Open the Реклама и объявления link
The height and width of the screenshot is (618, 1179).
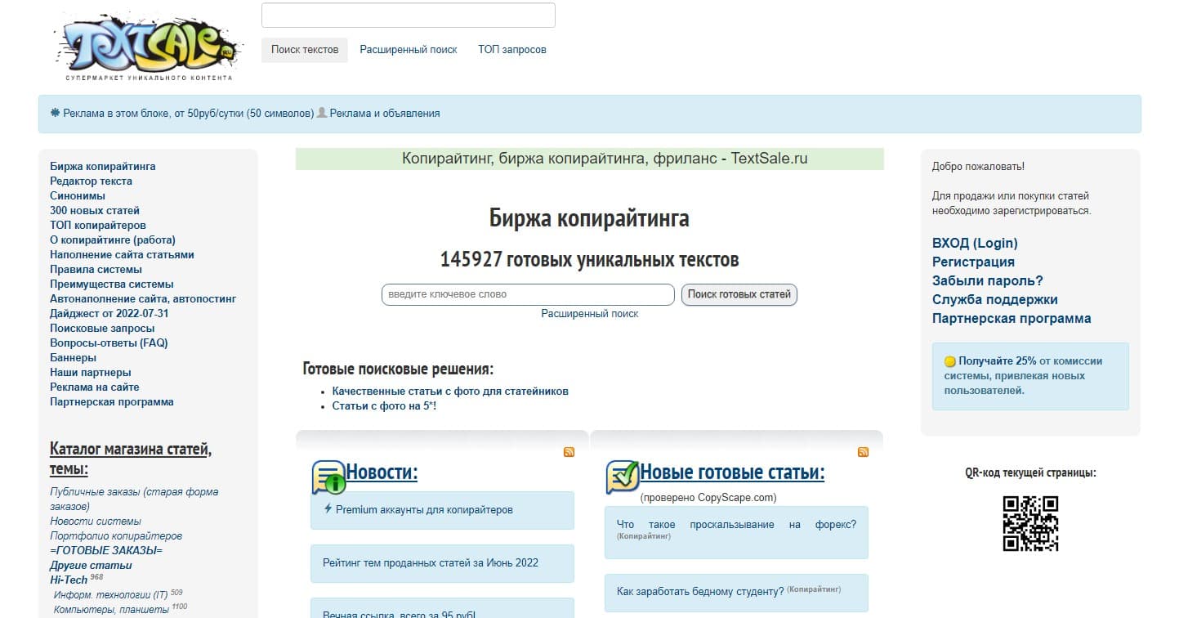point(385,114)
